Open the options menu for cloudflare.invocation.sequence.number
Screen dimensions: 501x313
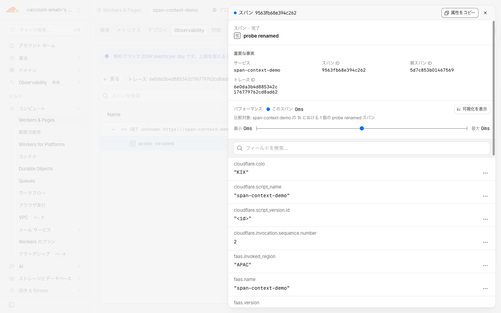pyautogui.click(x=485, y=242)
